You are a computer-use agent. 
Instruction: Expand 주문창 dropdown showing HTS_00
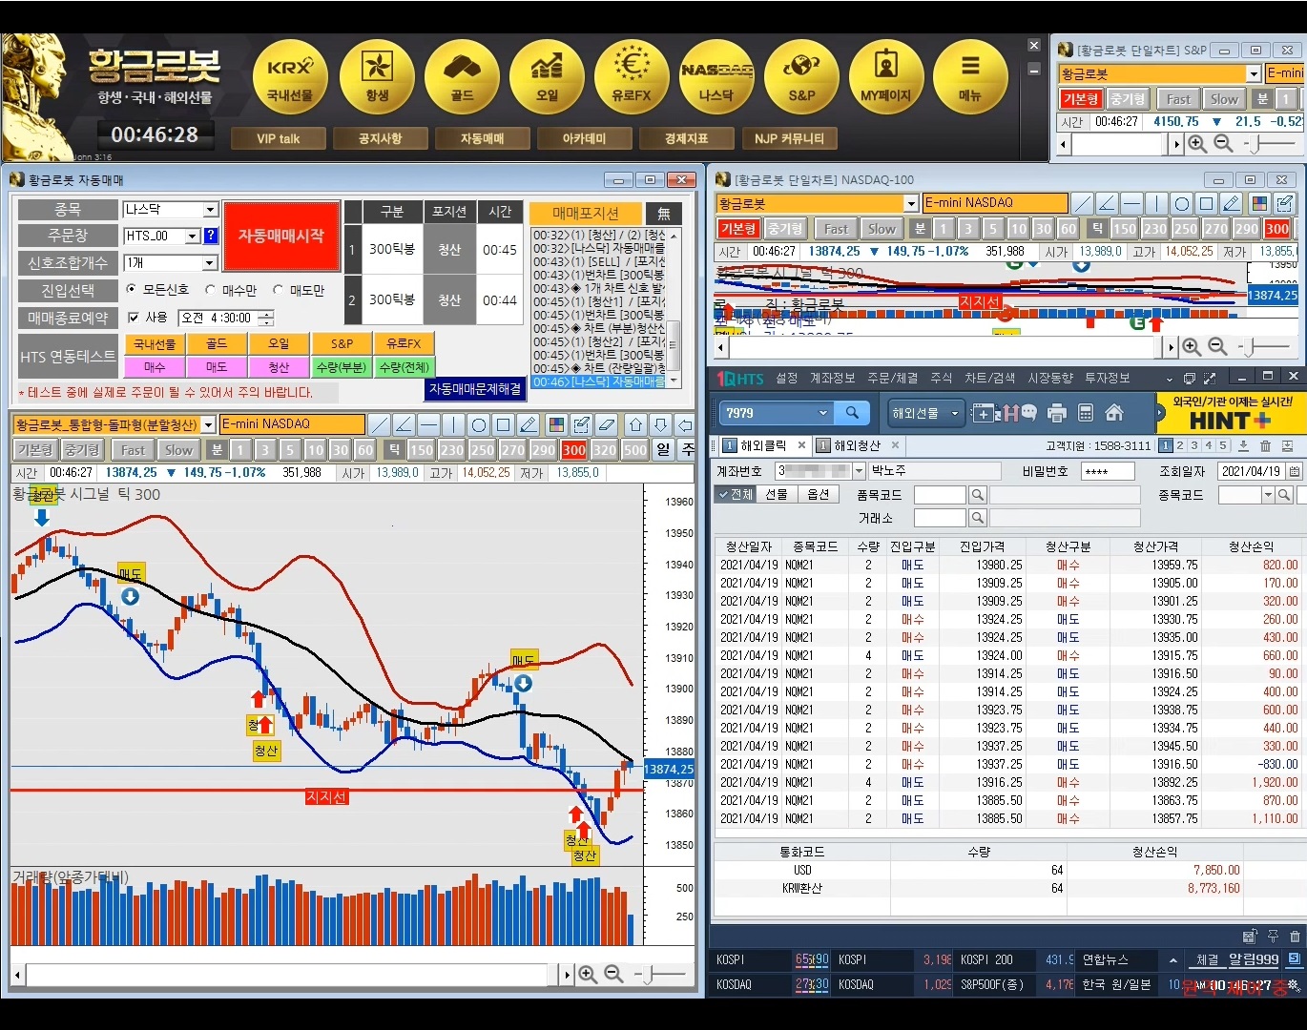pos(193,236)
